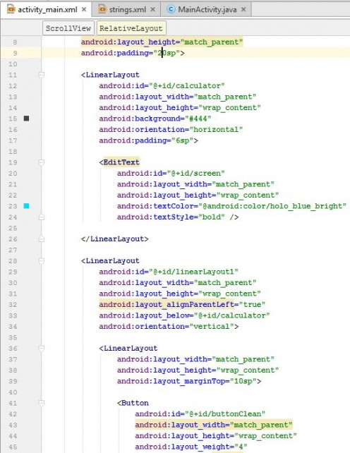The width and height of the screenshot is (350, 453).
Task: Open the holo_blue_bright gutter color swatch
Action: coord(26,206)
